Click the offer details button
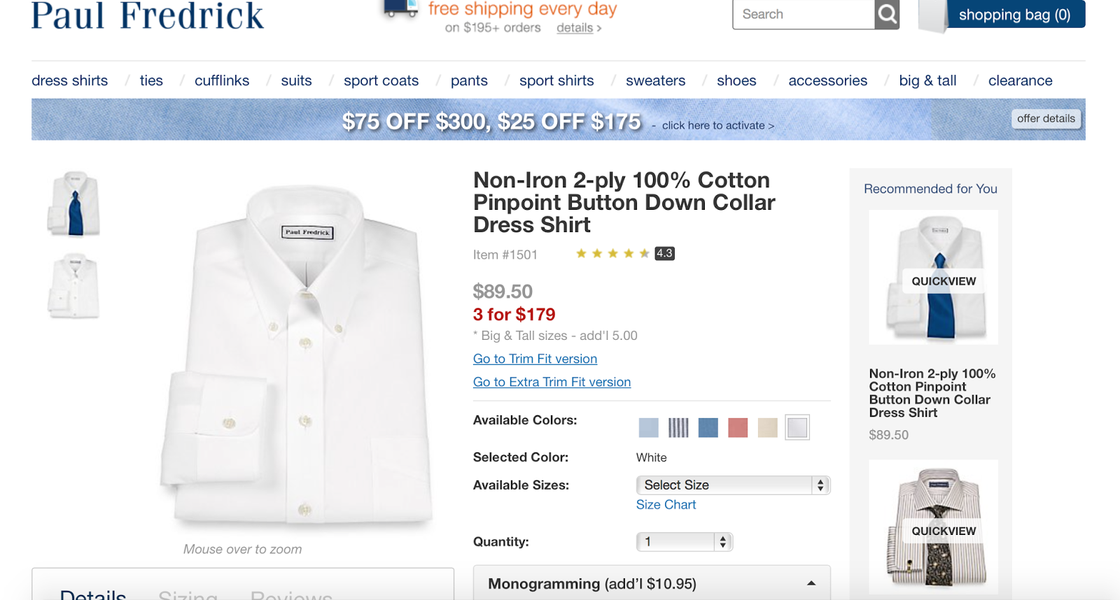1120x600 pixels. click(x=1046, y=119)
